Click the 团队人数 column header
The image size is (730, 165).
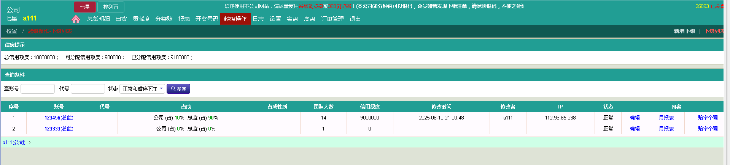pos(324,107)
